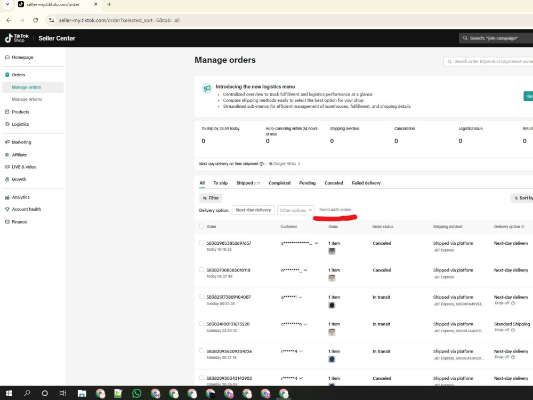Open File Explorer from taskbar
Image resolution: width=533 pixels, height=400 pixels.
point(82,394)
